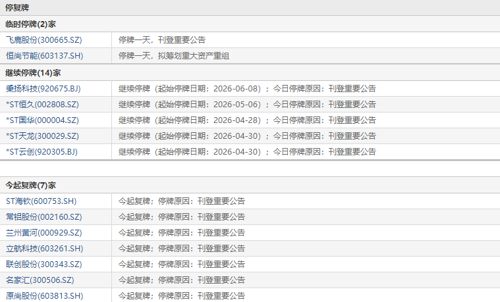Open the 秉扬科技(920675.BJ) stock link
This screenshot has width=500, height=302.
pyautogui.click(x=43, y=89)
